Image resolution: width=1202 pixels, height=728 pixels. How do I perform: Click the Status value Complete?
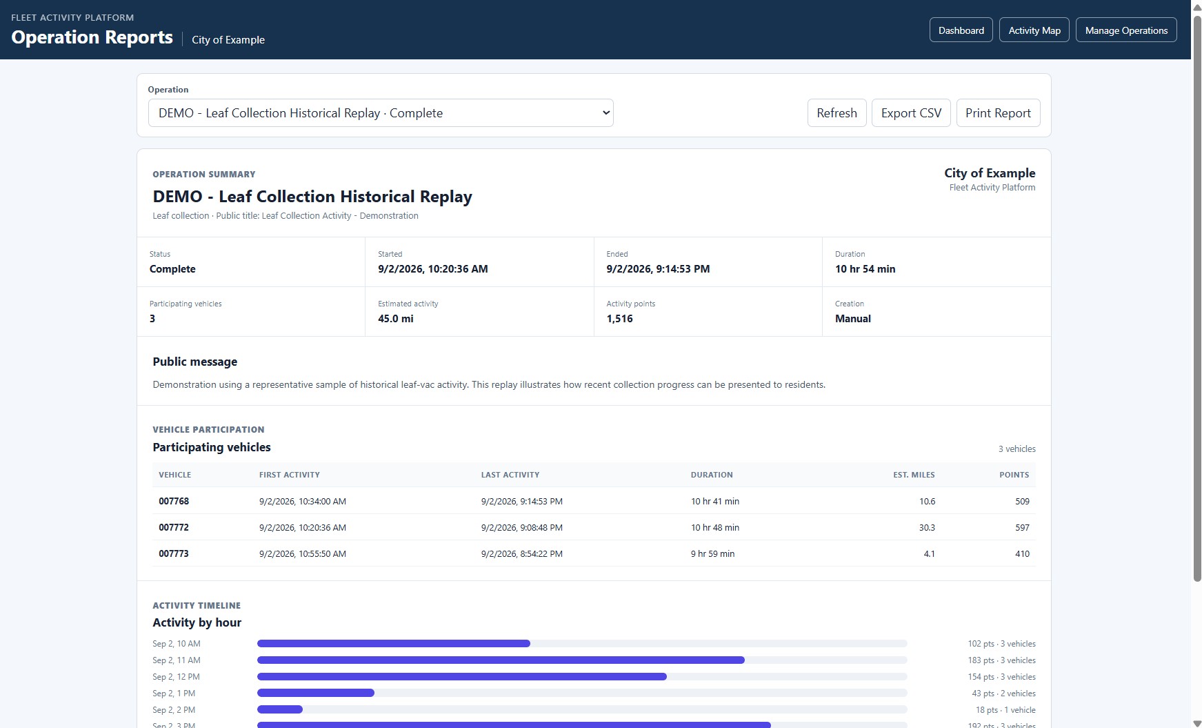pos(172,269)
